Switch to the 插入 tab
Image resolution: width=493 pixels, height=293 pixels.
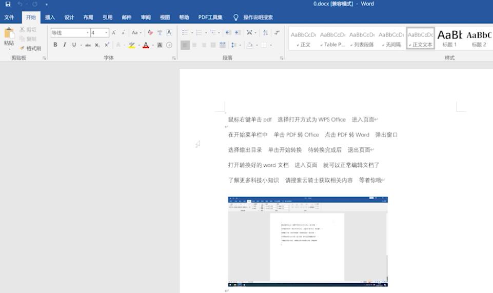tap(50, 17)
